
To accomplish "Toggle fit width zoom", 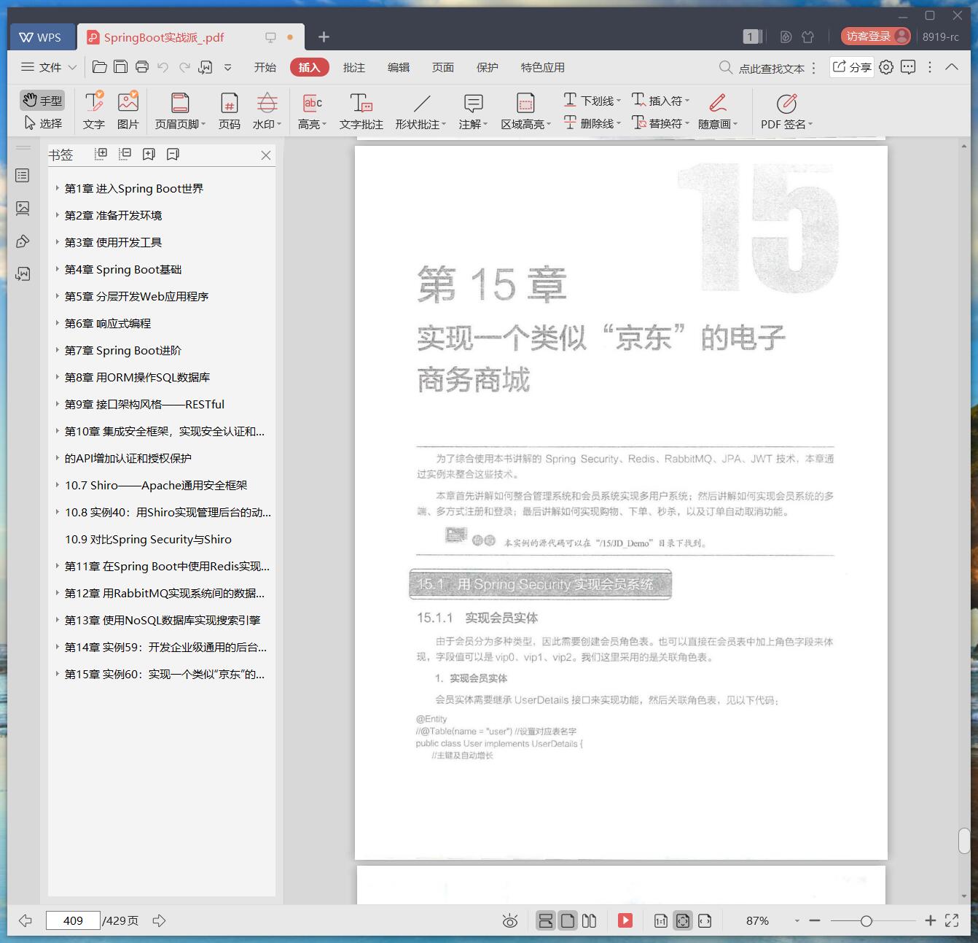I will tap(705, 920).
